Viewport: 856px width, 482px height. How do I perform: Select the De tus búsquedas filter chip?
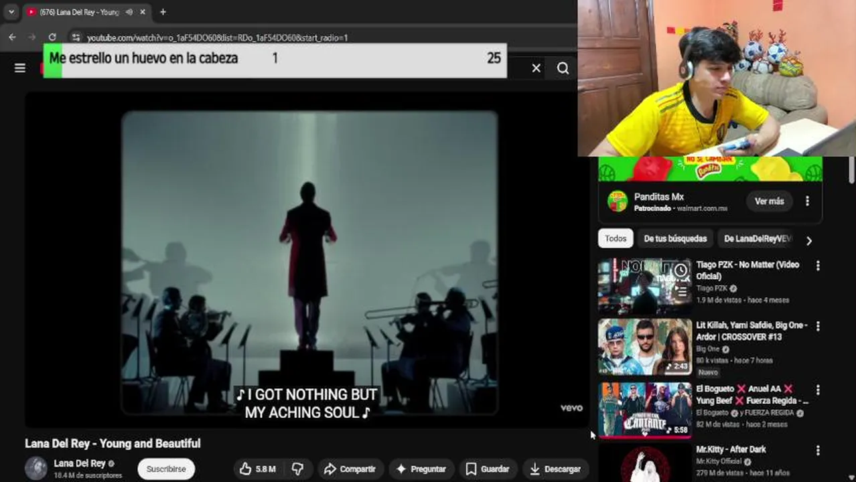tap(675, 238)
